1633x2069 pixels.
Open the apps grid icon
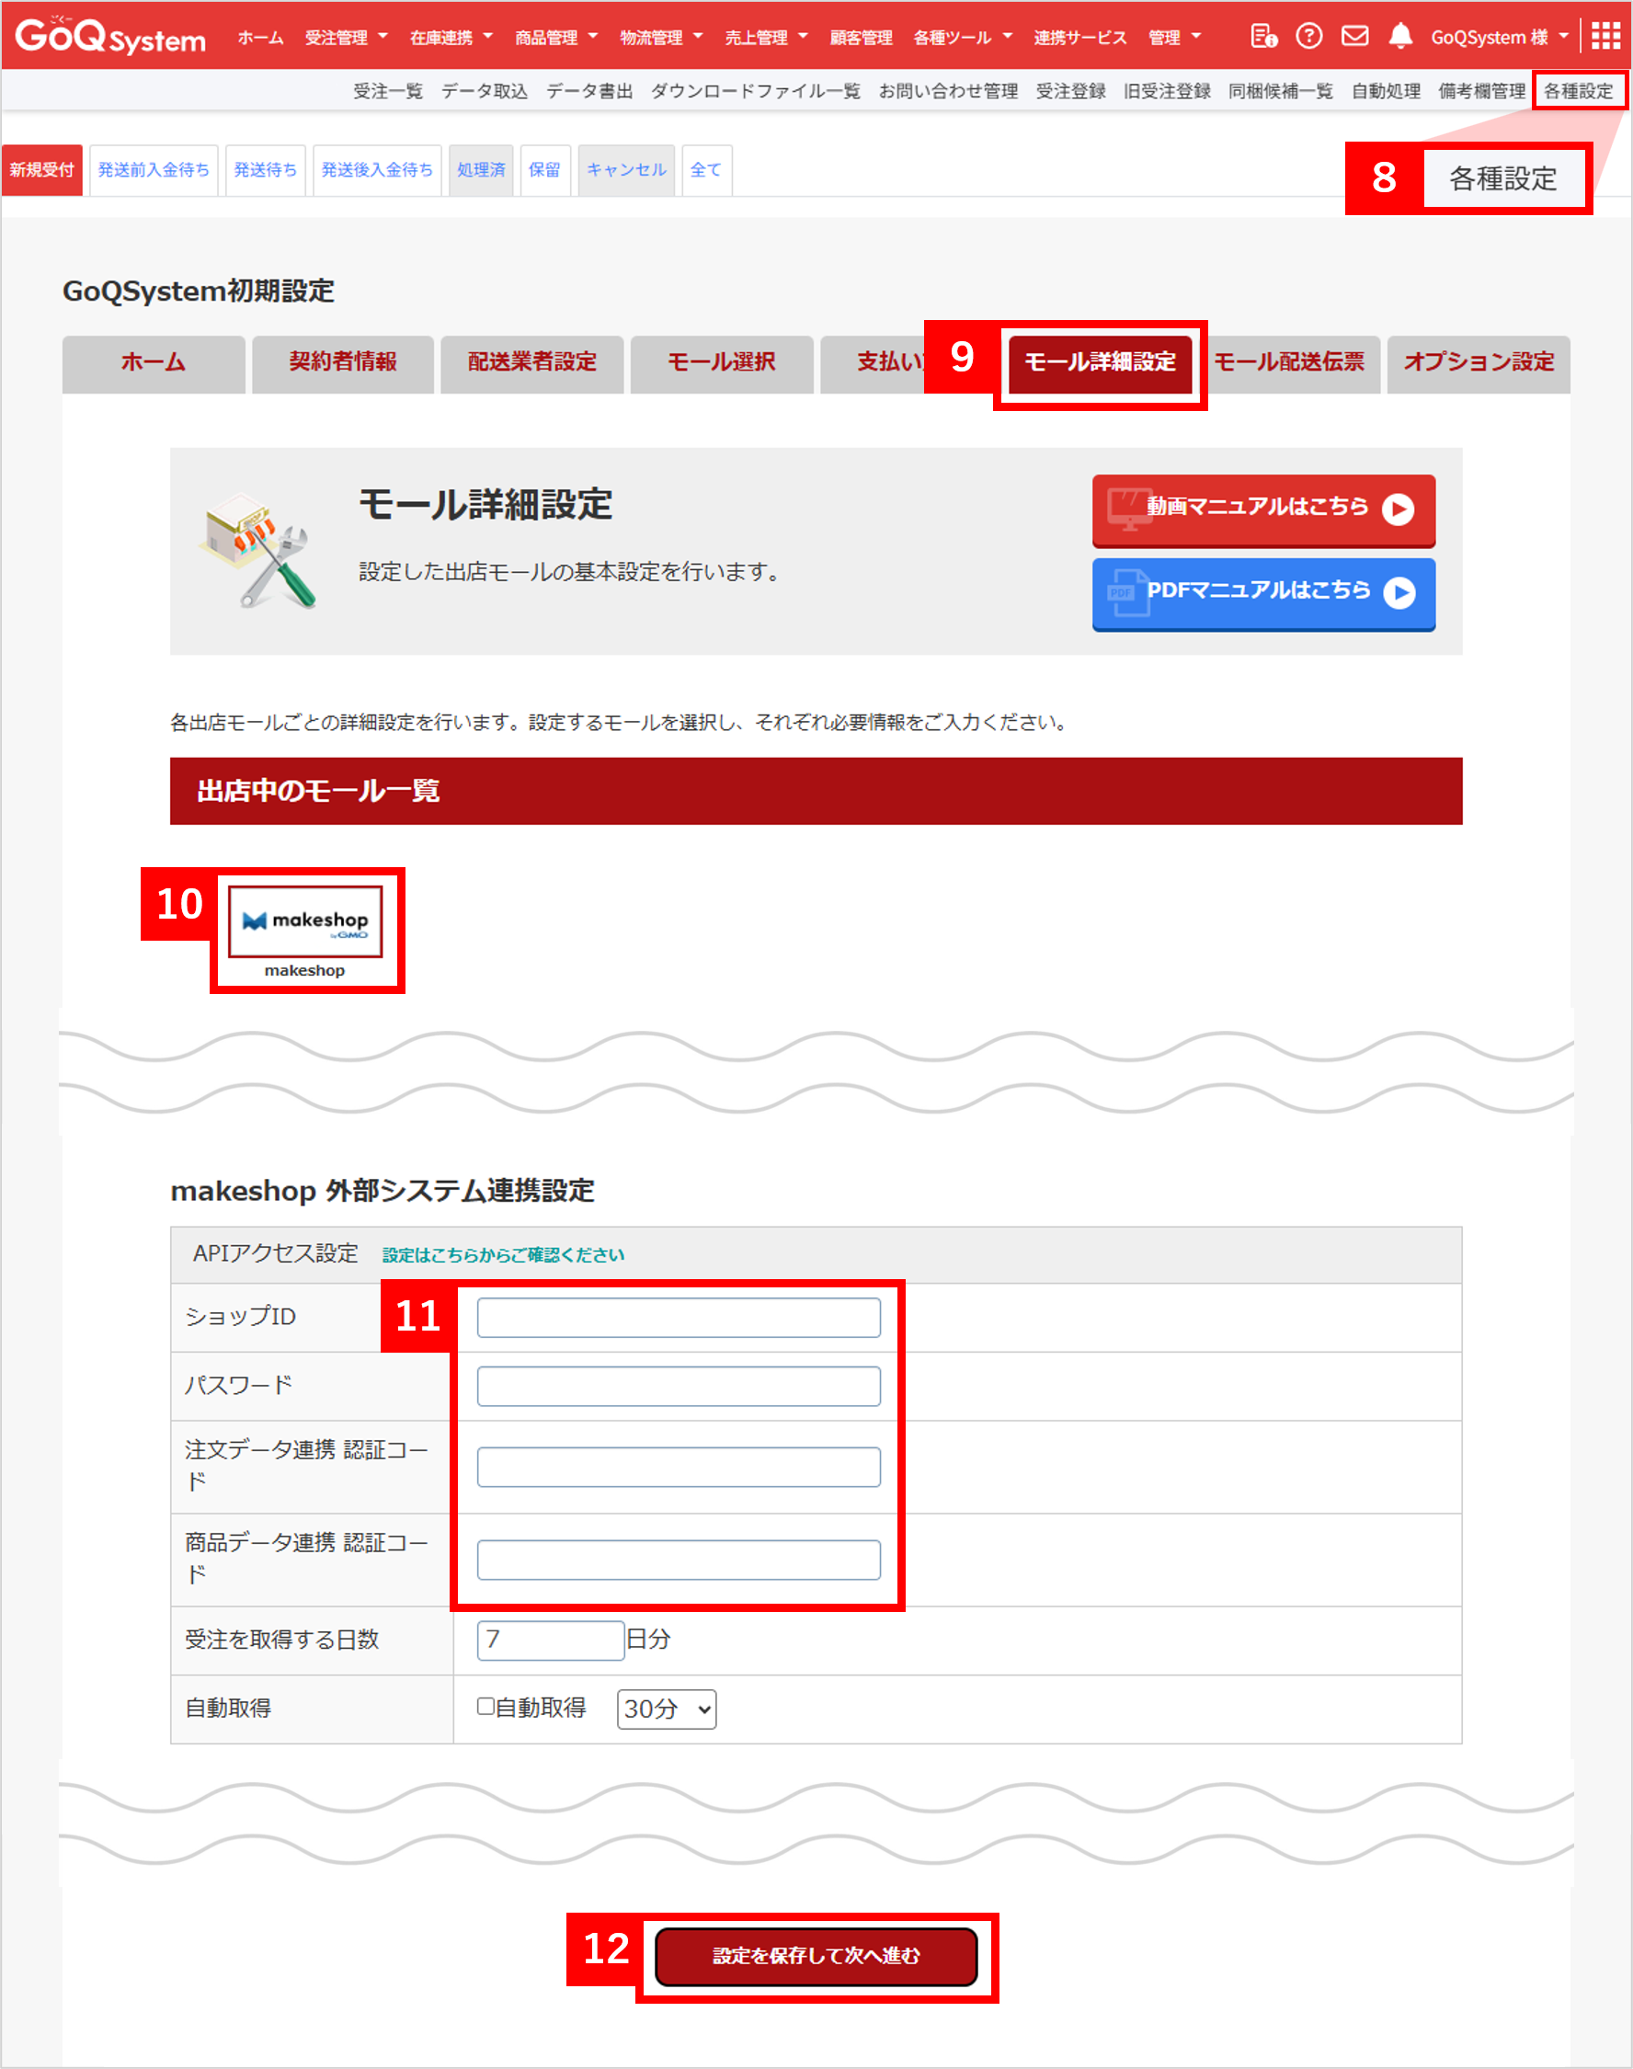(1605, 37)
